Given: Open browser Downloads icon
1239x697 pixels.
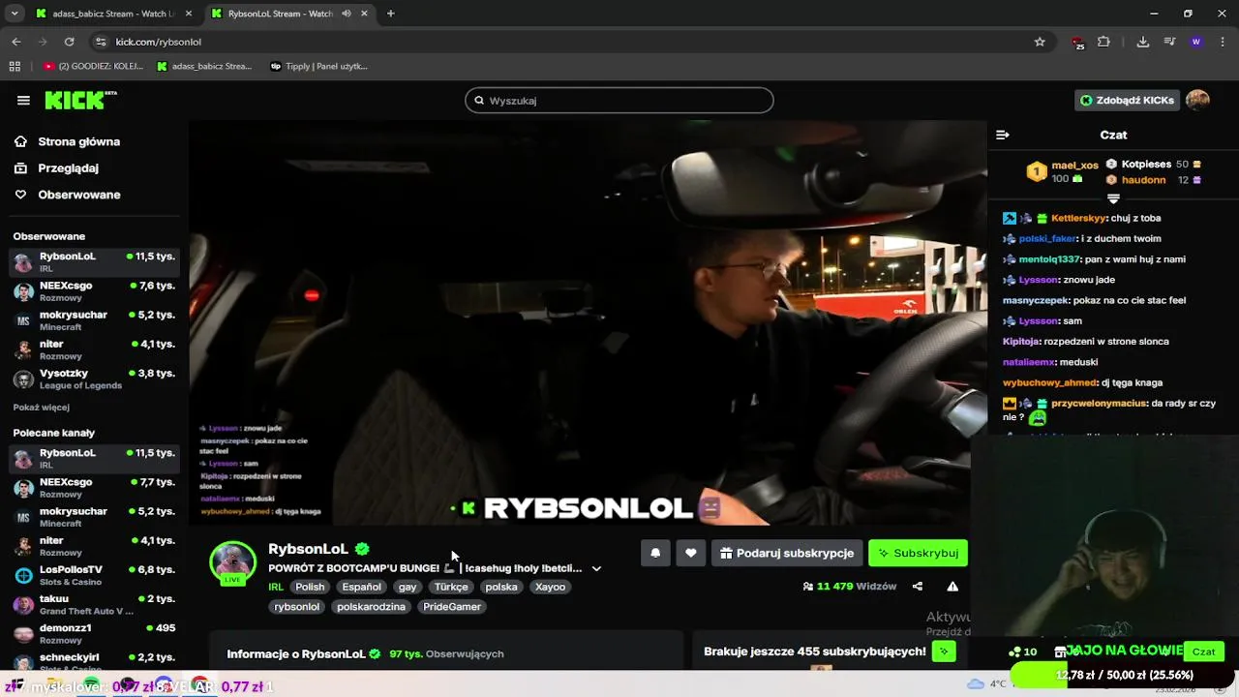Looking at the screenshot, I should 1143,42.
